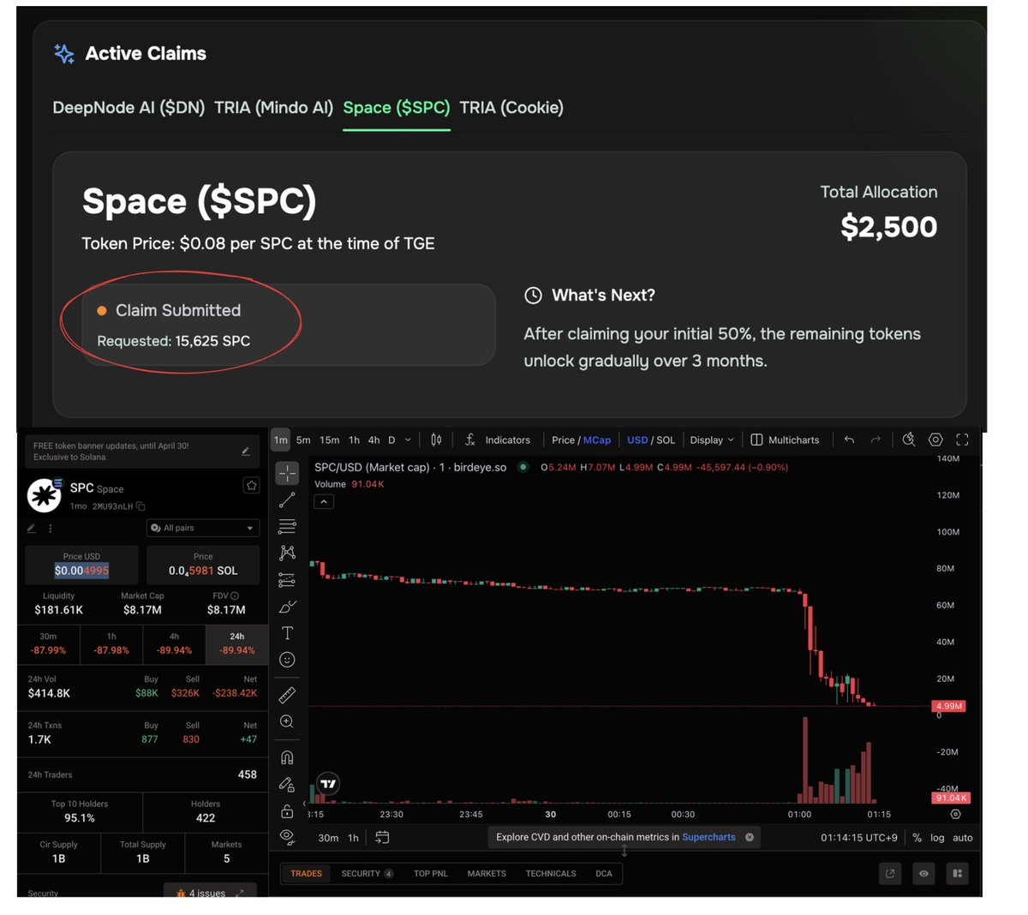This screenshot has height=915, width=1028.
Task: Select the 1m chart interval
Action: coord(281,440)
